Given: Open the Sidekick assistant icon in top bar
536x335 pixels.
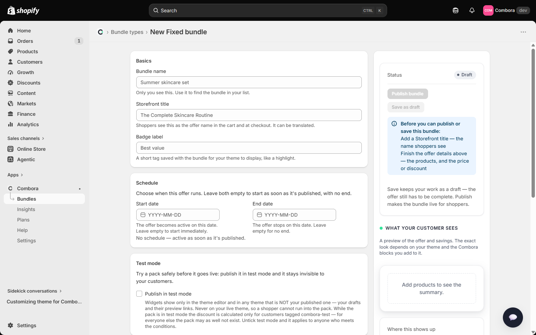Looking at the screenshot, I should coord(456,10).
